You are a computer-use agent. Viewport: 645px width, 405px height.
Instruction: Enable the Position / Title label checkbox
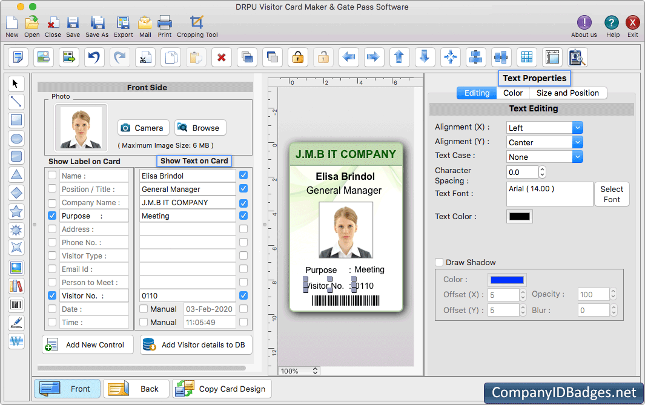coord(52,189)
